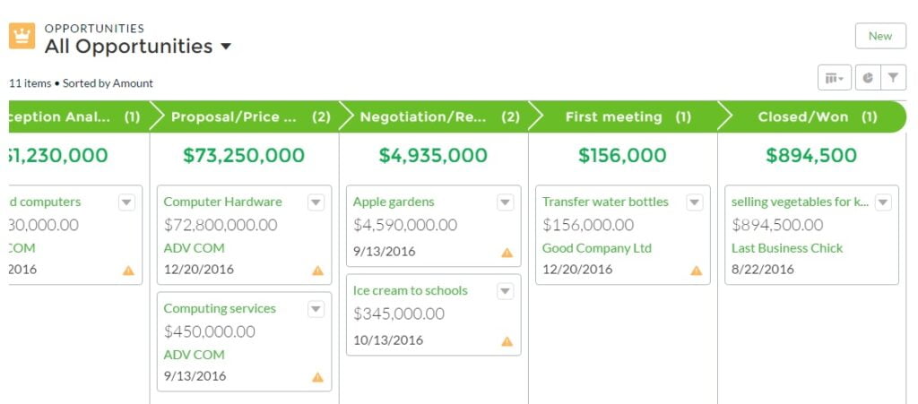Open selling vegetables card action arrow
The height and width of the screenshot is (404, 918).
pyautogui.click(x=883, y=202)
